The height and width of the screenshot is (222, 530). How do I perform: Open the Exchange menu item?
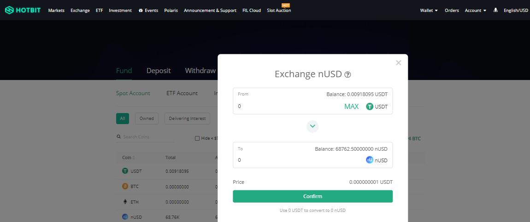pos(80,11)
